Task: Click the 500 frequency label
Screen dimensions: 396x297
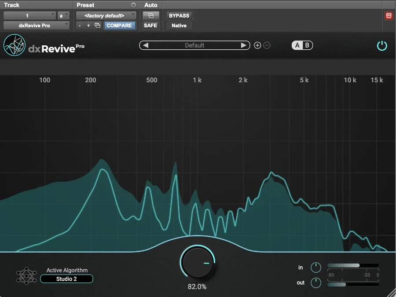Action: click(x=152, y=80)
